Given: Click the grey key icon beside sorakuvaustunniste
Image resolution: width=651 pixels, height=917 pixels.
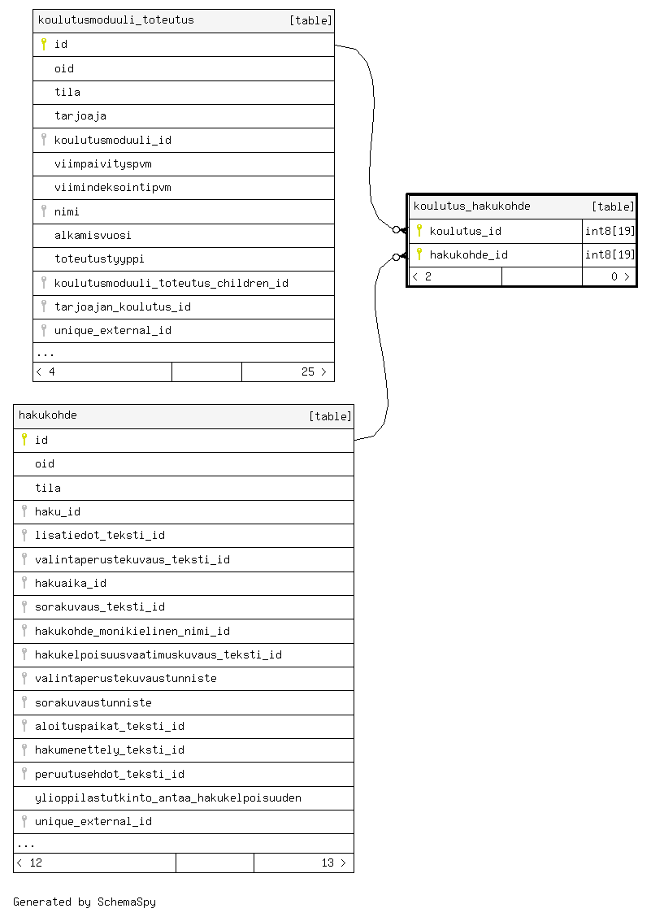Looking at the screenshot, I should point(24,702).
